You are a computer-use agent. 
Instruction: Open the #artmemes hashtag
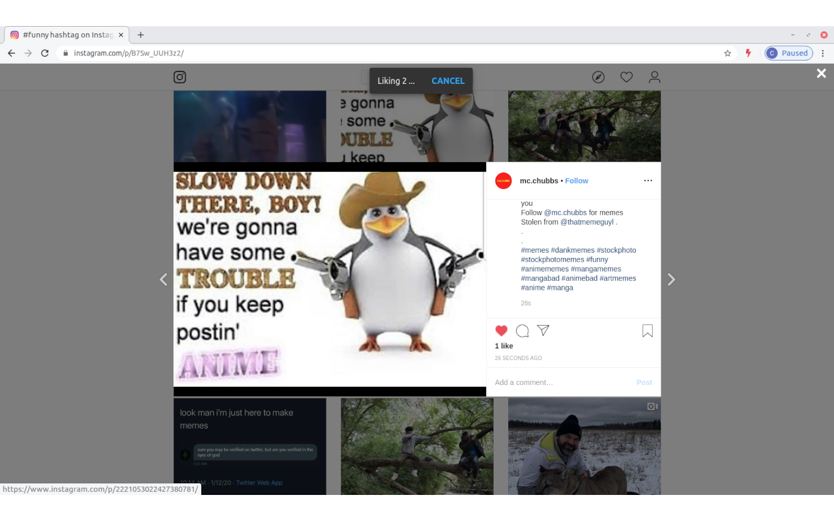(x=618, y=278)
